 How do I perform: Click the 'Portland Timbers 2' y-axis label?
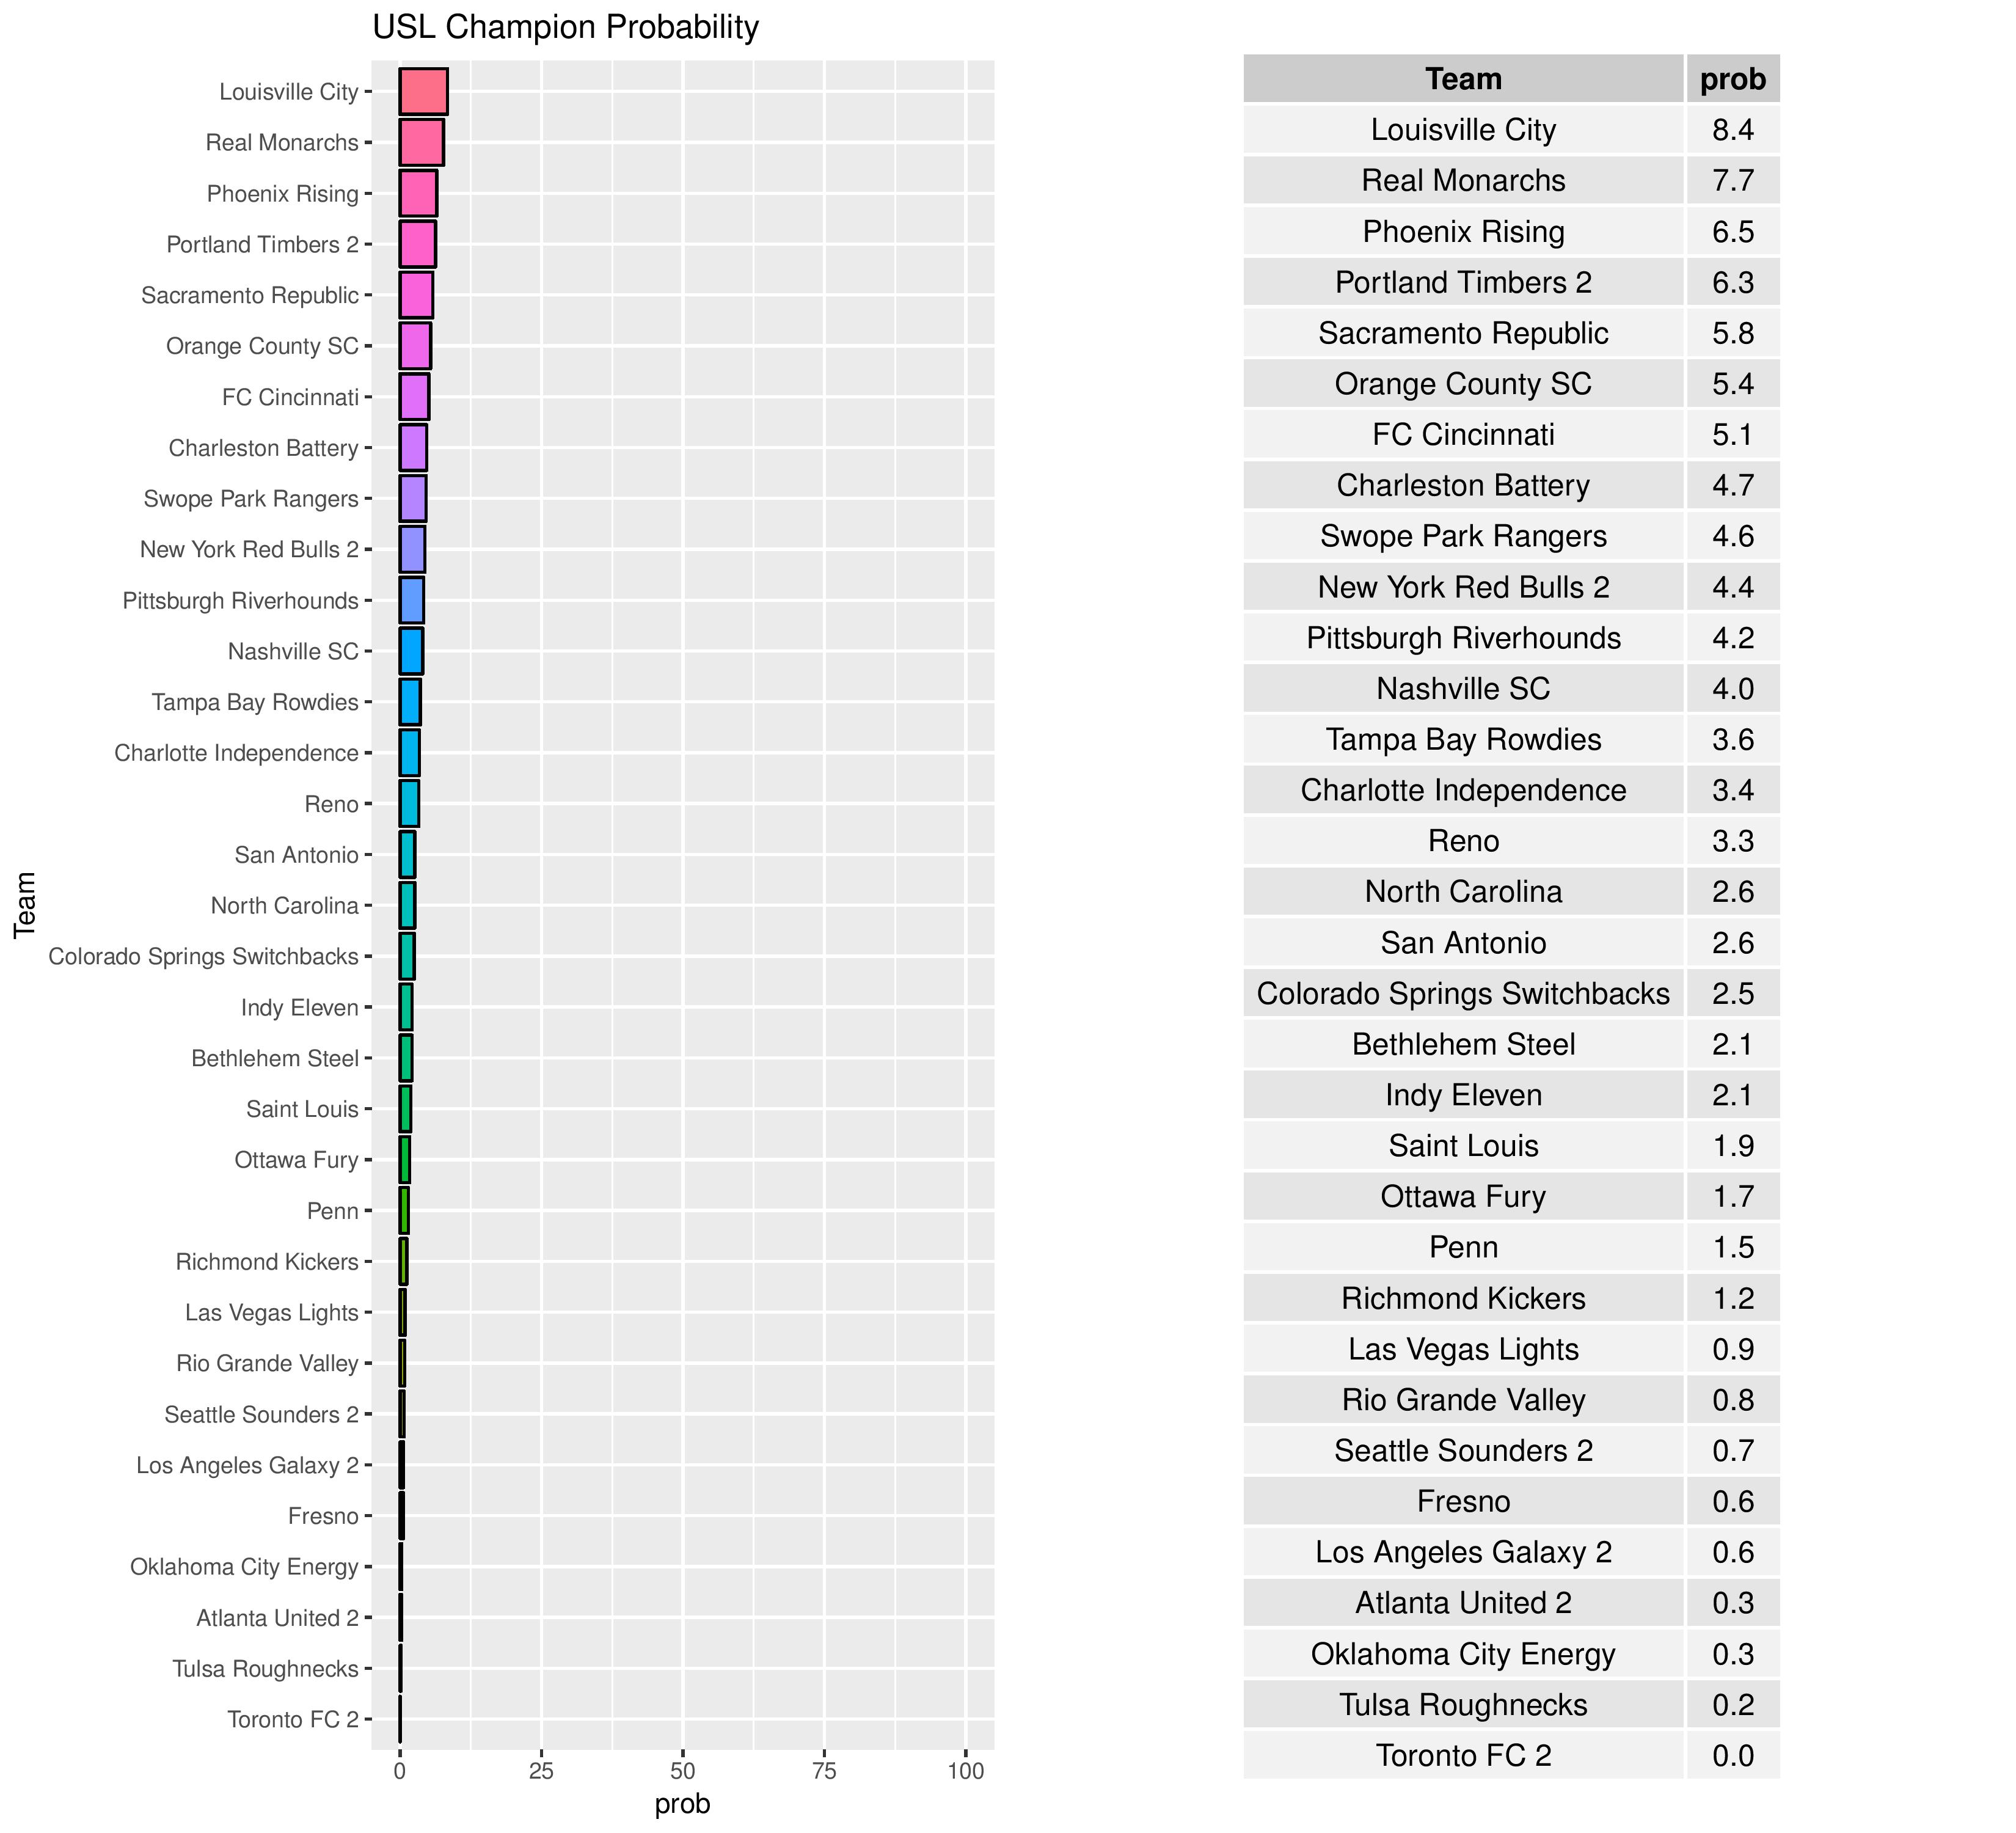(262, 245)
